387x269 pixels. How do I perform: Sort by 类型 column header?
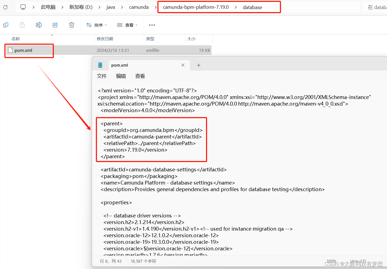(x=150, y=39)
